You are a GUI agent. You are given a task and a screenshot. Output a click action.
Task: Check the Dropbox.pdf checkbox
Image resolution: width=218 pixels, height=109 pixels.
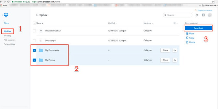pos(34,41)
